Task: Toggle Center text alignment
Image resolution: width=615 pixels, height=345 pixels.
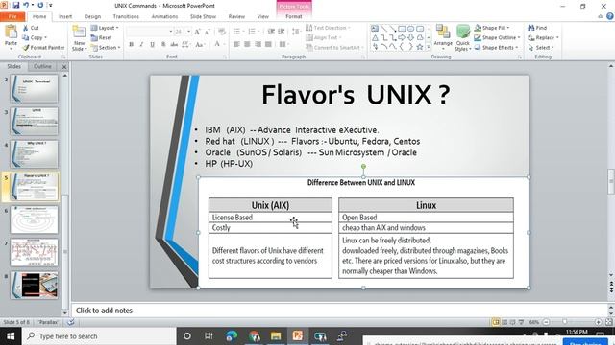Action: (247, 45)
